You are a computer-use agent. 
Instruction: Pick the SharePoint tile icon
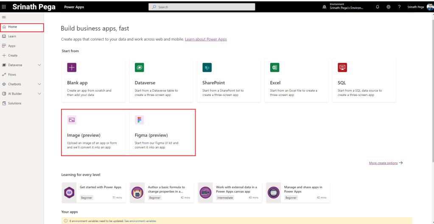[x=207, y=67]
